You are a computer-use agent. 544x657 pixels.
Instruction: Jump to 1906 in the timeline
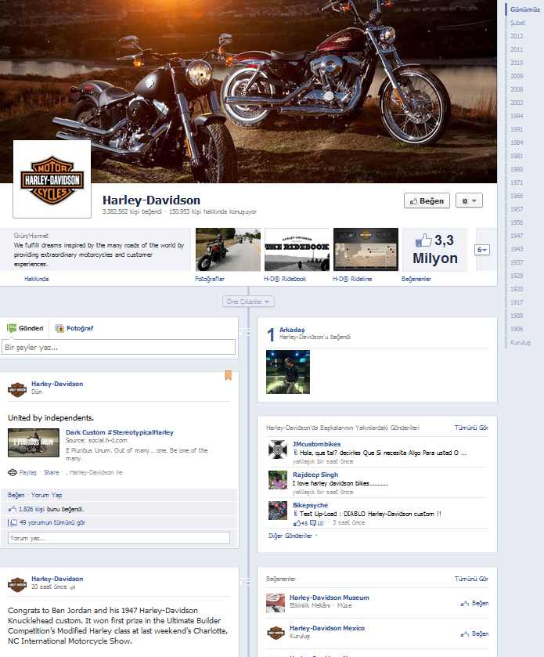517,329
